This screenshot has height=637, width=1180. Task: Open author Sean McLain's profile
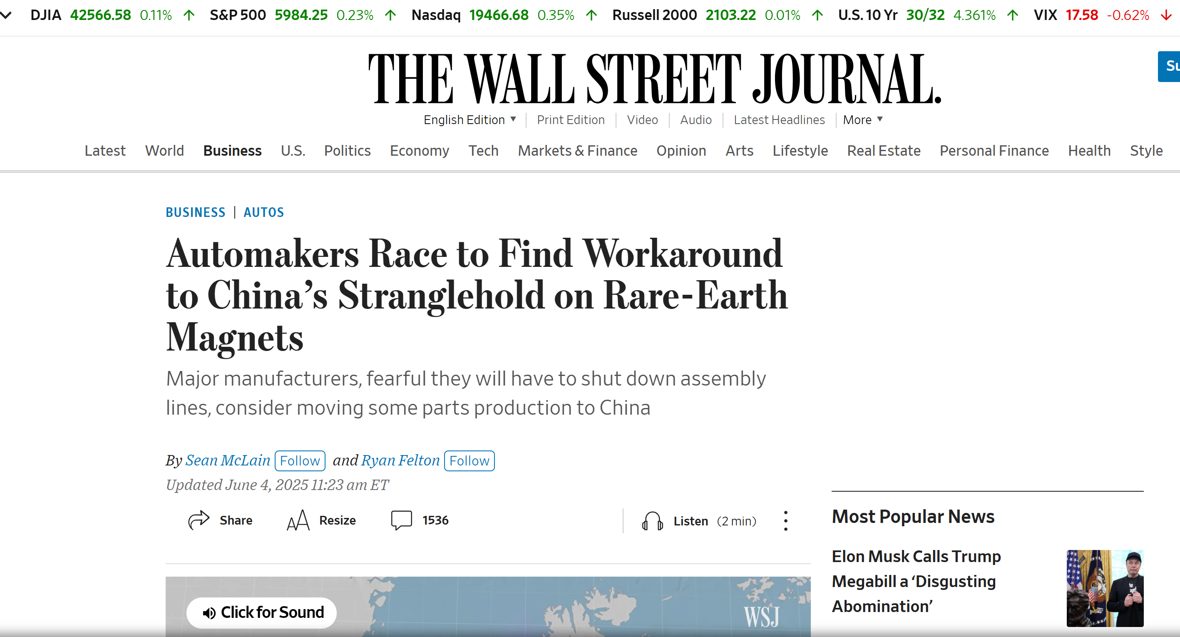(228, 460)
